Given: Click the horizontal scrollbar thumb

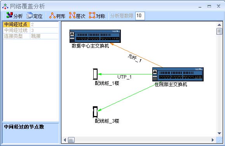Looking at the screenshot, I should pyautogui.click(x=71, y=140).
